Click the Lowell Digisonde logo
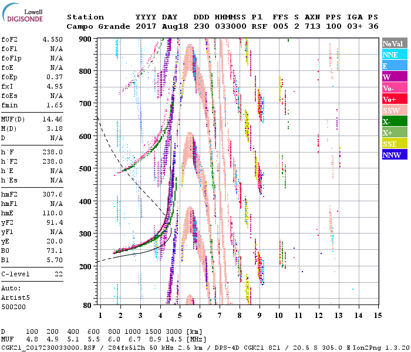This screenshot has width=411, height=352. (x=22, y=13)
